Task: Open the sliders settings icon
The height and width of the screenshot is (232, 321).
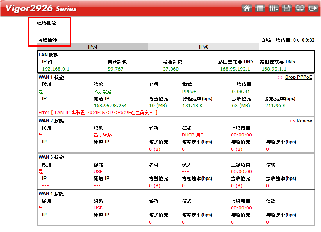Action: click(x=273, y=8)
